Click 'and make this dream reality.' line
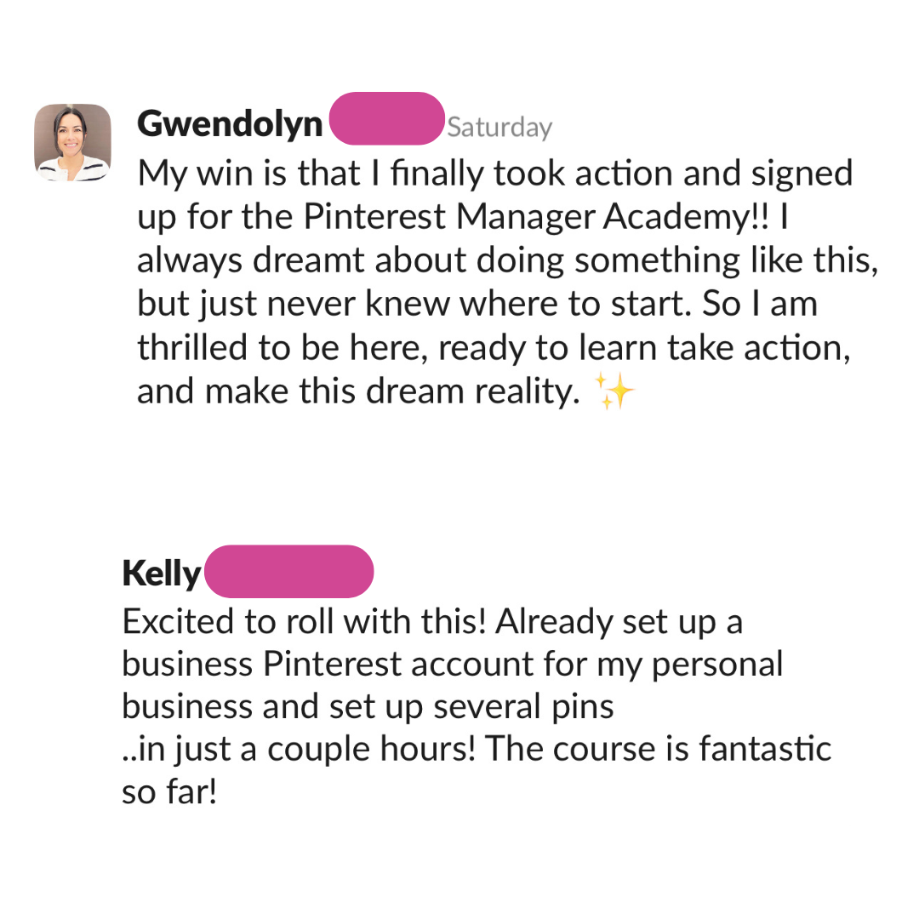This screenshot has width=919, height=919. point(358,391)
